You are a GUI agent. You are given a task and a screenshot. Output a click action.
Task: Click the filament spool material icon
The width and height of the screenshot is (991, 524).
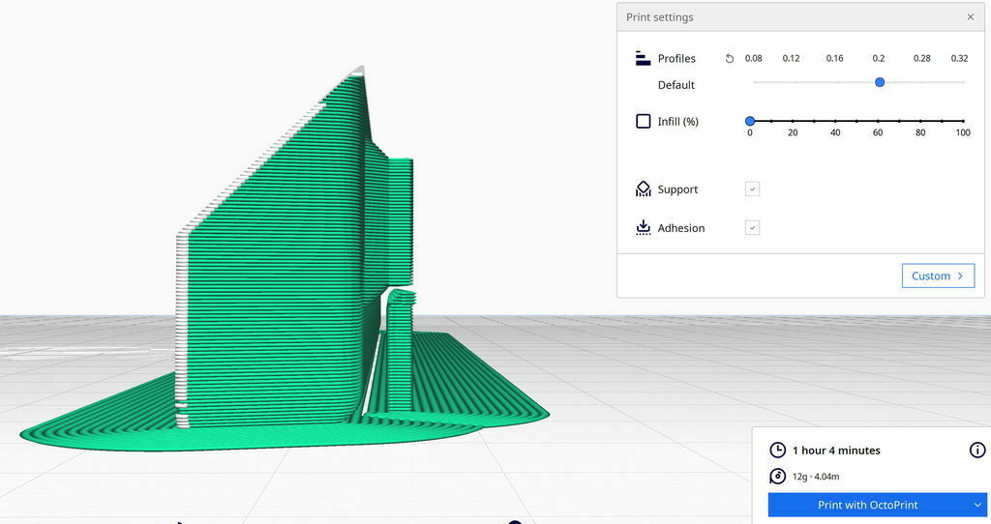[x=777, y=477]
